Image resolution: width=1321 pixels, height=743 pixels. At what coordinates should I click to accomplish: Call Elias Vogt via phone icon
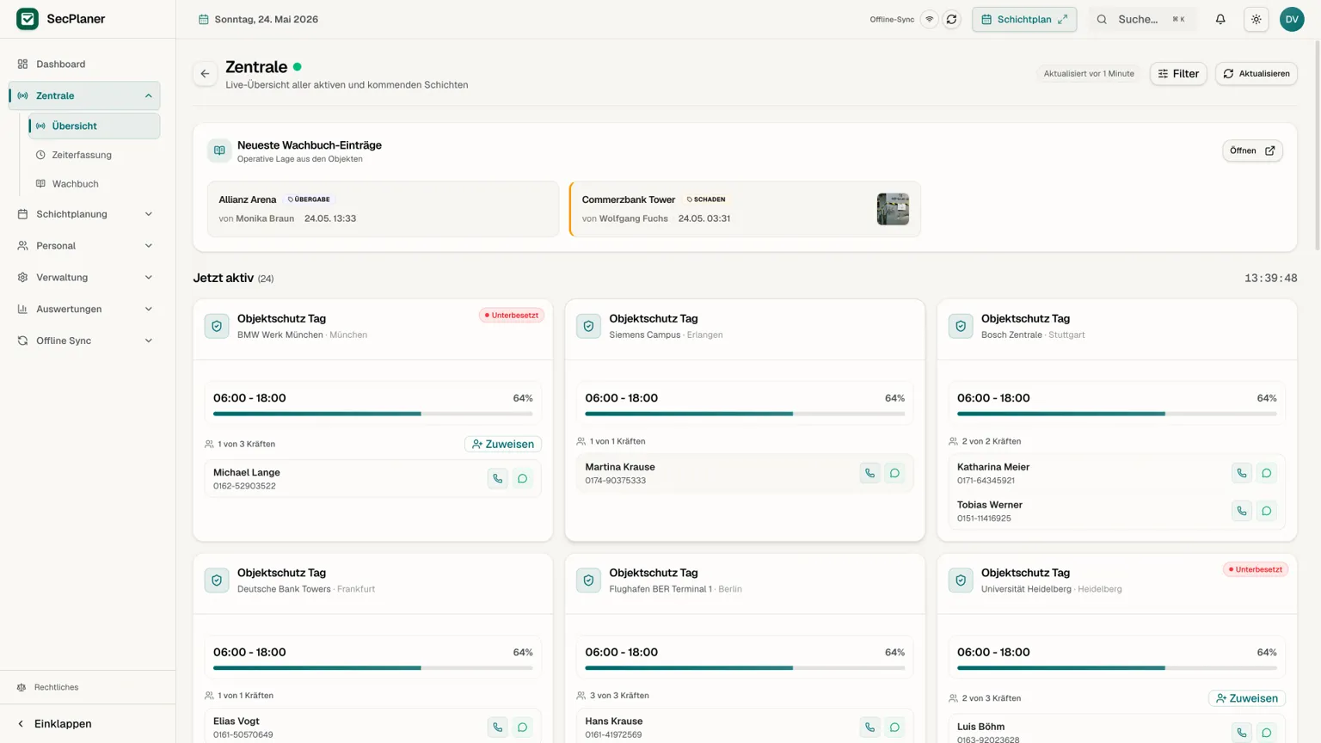click(x=498, y=728)
